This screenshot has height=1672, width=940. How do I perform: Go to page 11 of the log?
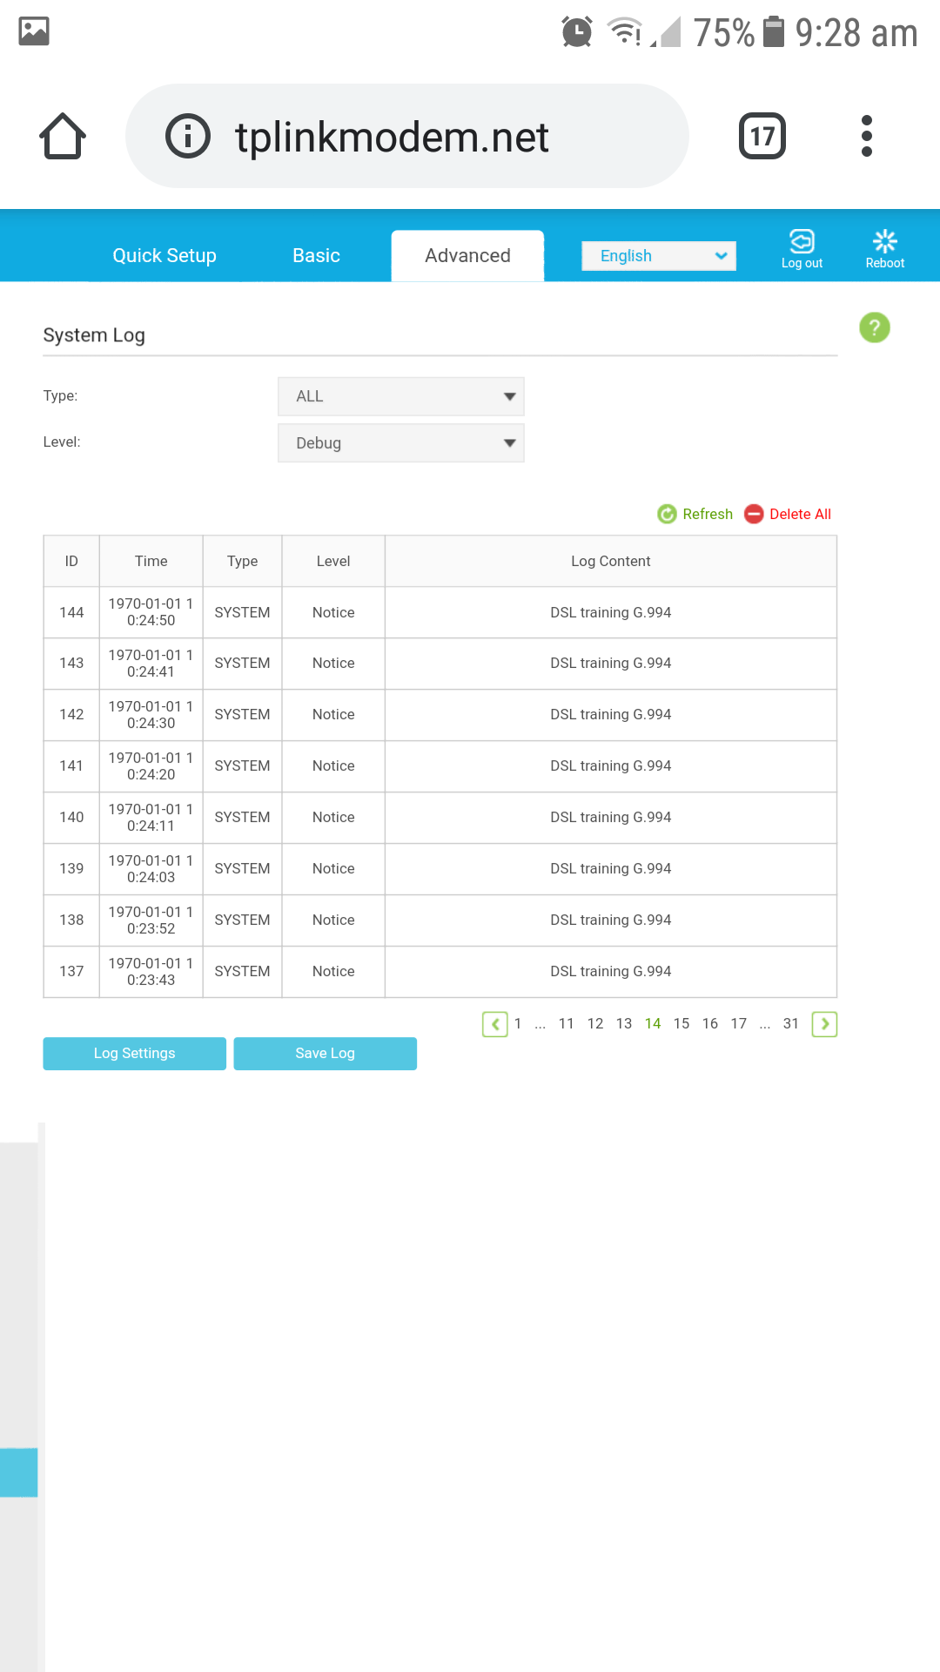pyautogui.click(x=567, y=1024)
